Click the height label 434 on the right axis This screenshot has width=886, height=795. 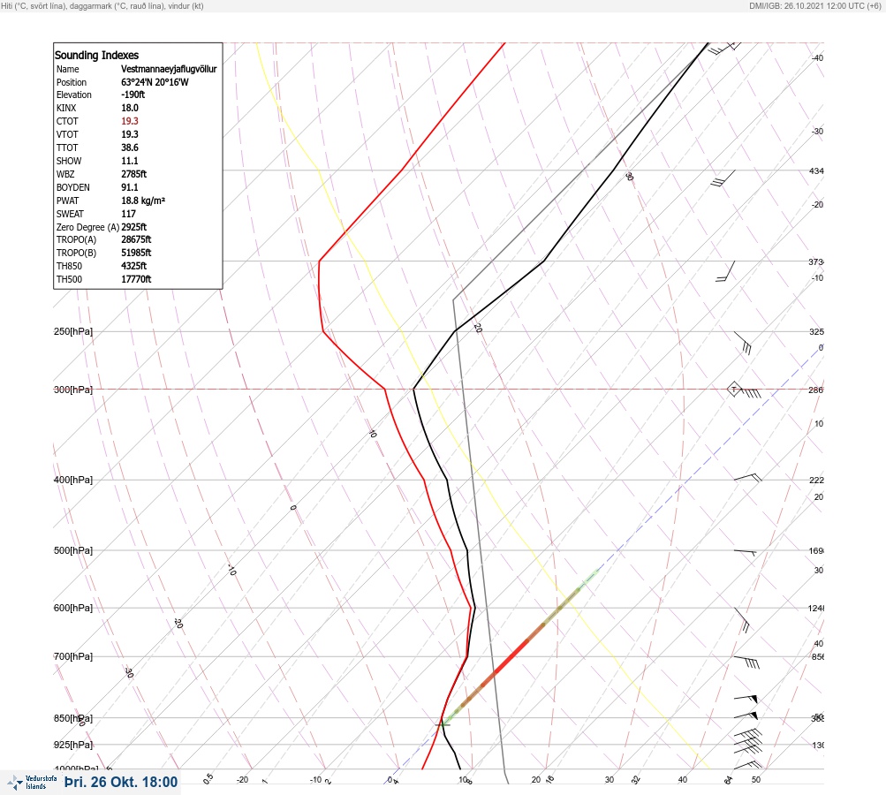click(816, 170)
